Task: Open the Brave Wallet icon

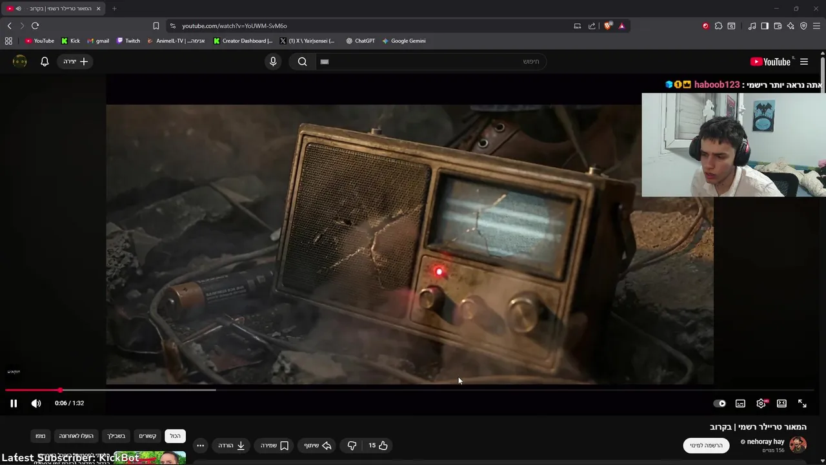Action: tap(778, 26)
